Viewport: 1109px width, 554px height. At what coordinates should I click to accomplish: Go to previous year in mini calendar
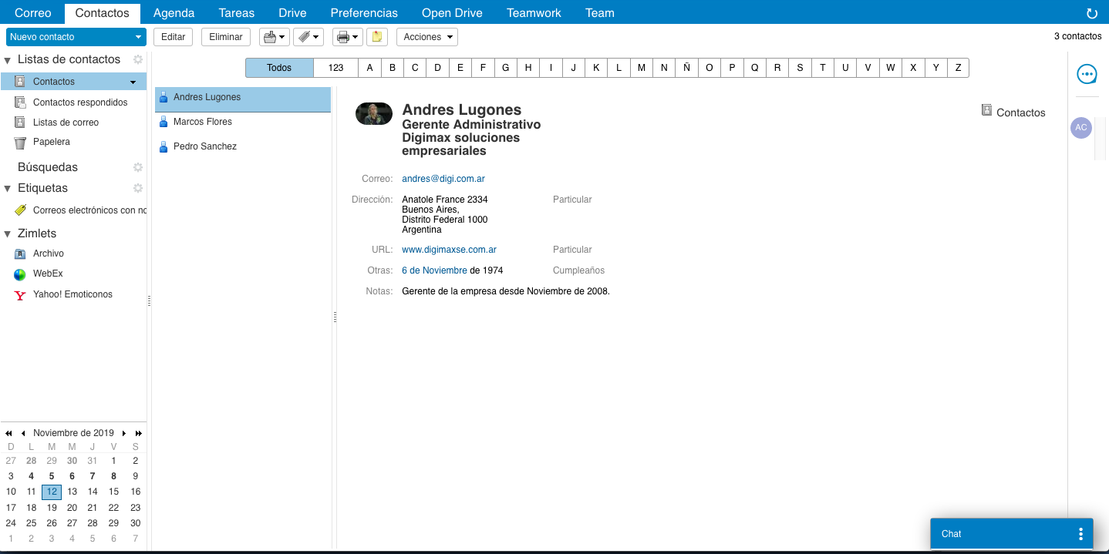click(x=8, y=433)
